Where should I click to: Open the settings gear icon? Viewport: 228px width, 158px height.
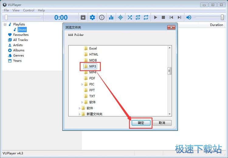pyautogui.click(x=92, y=17)
